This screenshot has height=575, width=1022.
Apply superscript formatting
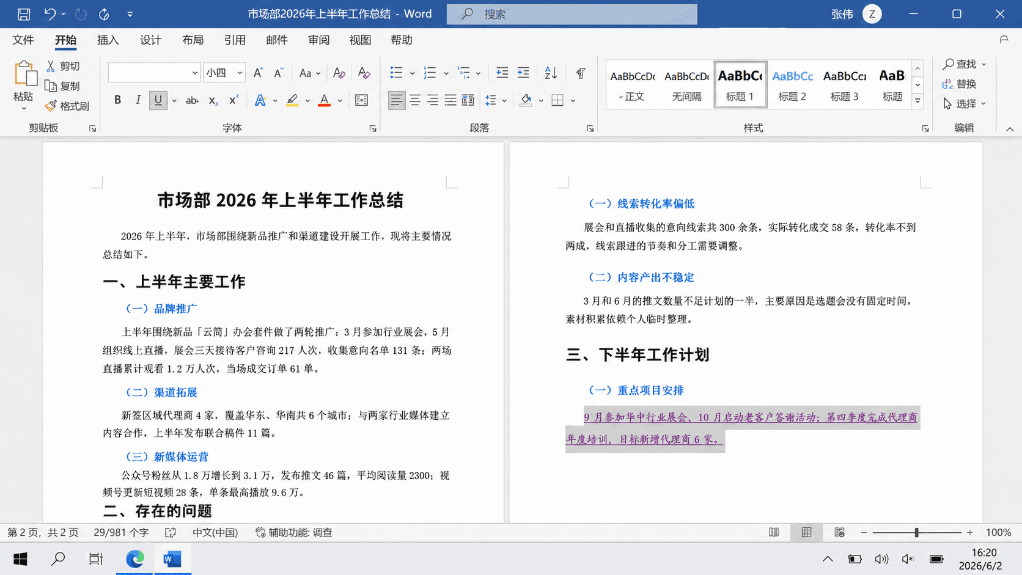point(233,100)
